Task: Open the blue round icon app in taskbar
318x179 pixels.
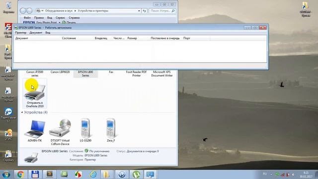Action: 122,175
